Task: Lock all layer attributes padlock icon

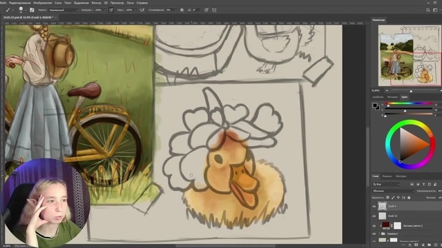Action: pyautogui.click(x=409, y=198)
